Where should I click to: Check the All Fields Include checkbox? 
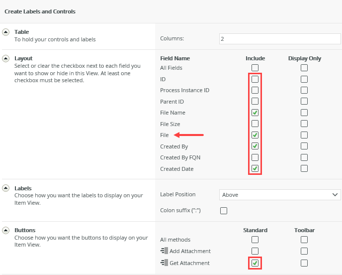pos(255,68)
